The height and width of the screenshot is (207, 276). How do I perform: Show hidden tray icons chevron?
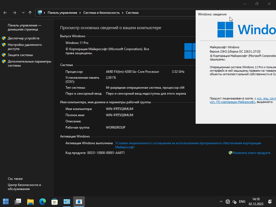[x=221, y=202]
